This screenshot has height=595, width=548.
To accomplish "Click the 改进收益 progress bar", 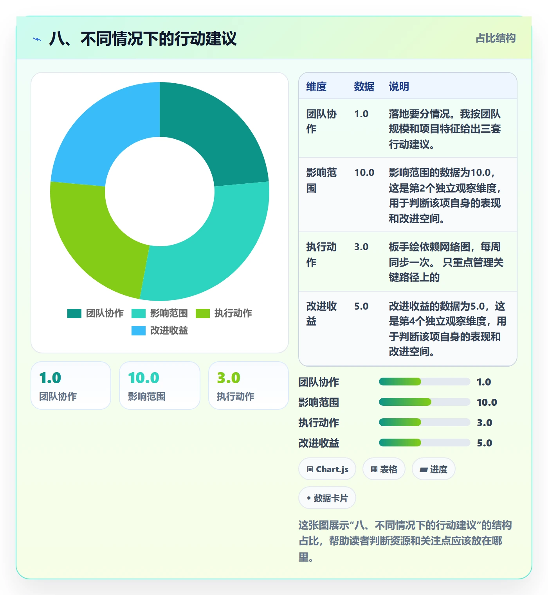I will click(x=424, y=443).
